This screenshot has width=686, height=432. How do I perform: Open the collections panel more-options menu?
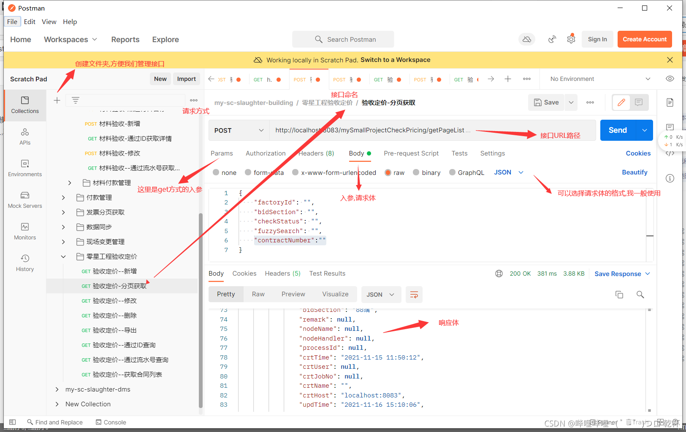point(194,100)
